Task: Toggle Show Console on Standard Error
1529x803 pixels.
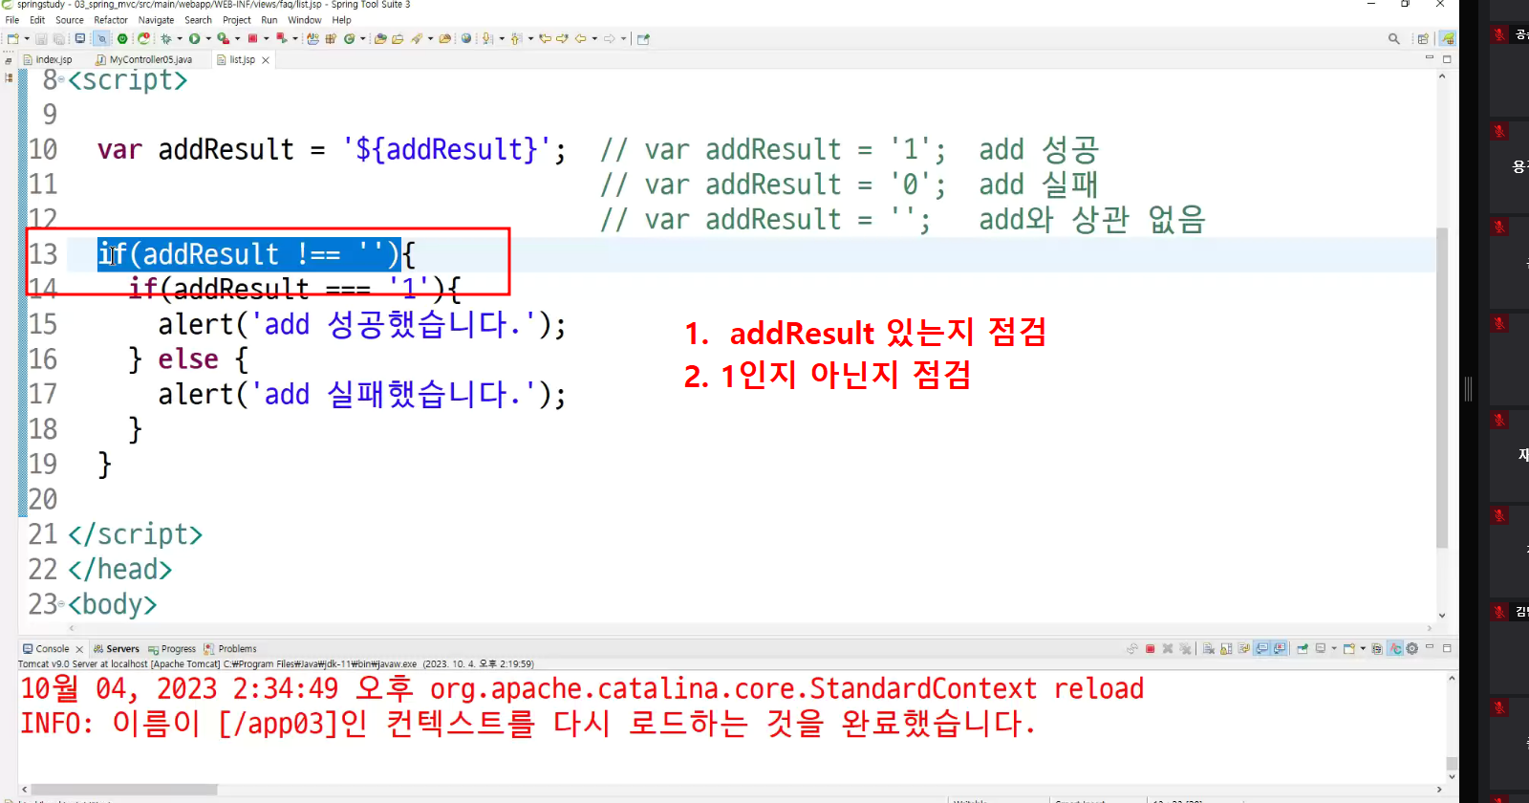Action: coord(1281,649)
